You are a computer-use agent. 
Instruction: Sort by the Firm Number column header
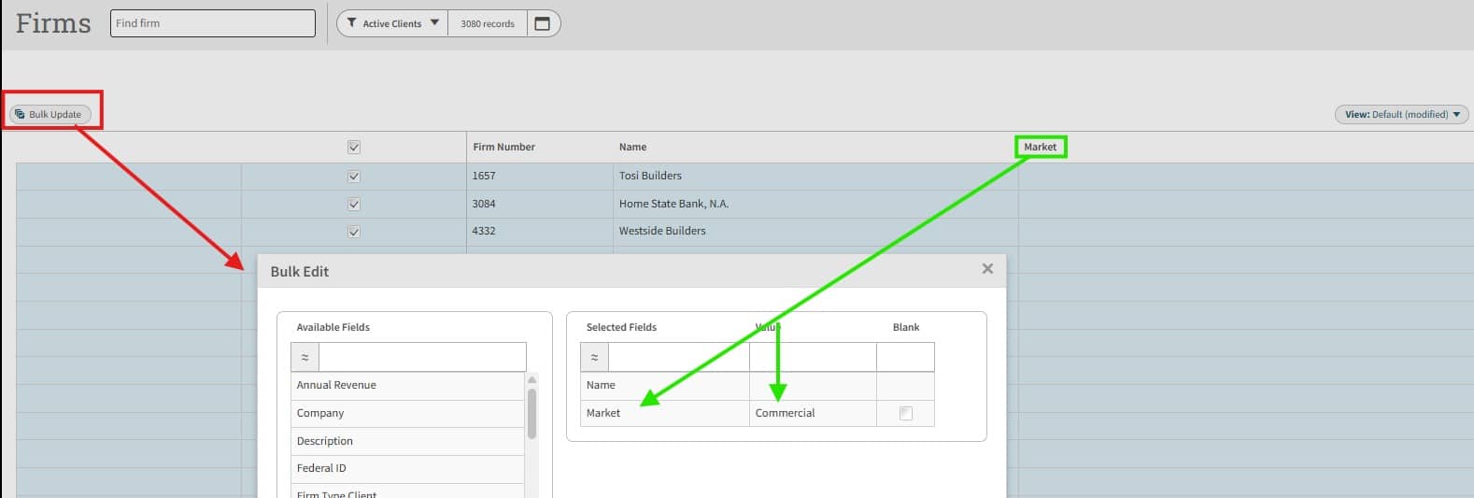pos(503,147)
